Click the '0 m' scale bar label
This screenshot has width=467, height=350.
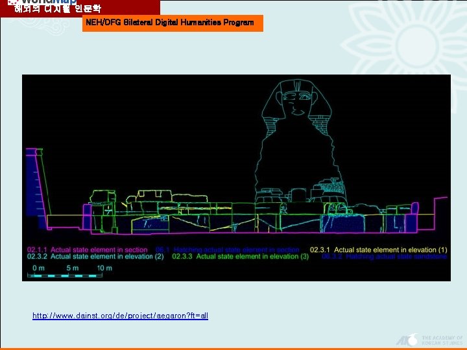38,268
